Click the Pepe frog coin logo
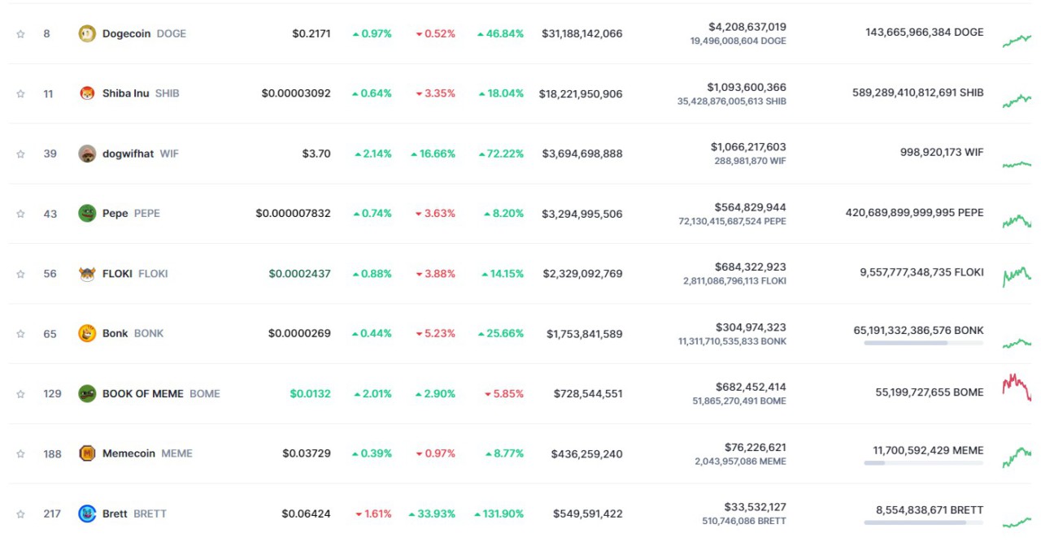 click(x=87, y=213)
